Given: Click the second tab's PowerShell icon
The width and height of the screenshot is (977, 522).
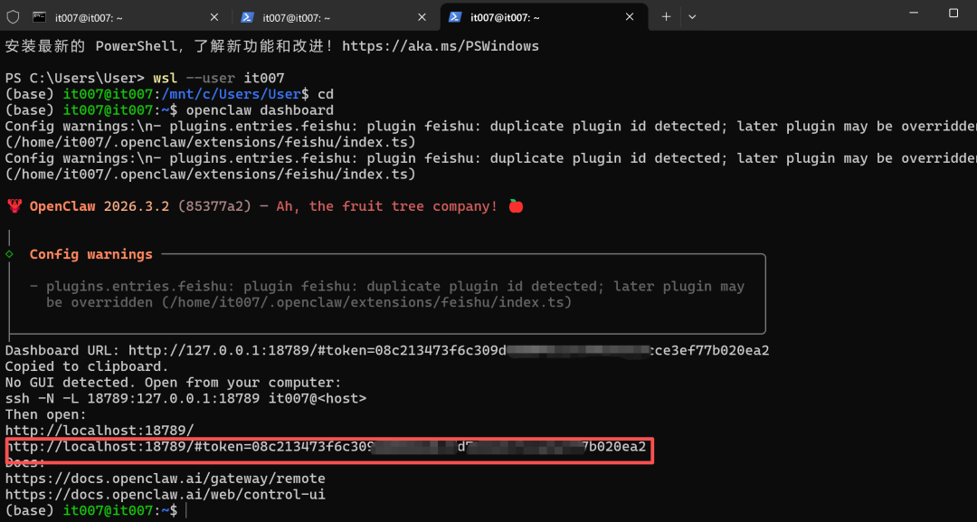Looking at the screenshot, I should point(247,17).
